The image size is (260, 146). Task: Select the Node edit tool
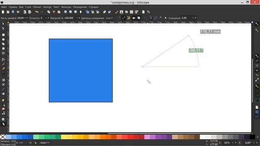point(3,29)
